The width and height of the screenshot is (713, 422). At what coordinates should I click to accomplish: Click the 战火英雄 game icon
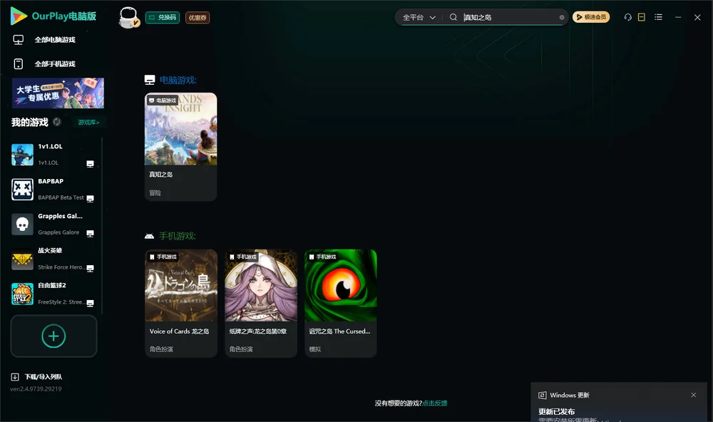[22, 259]
